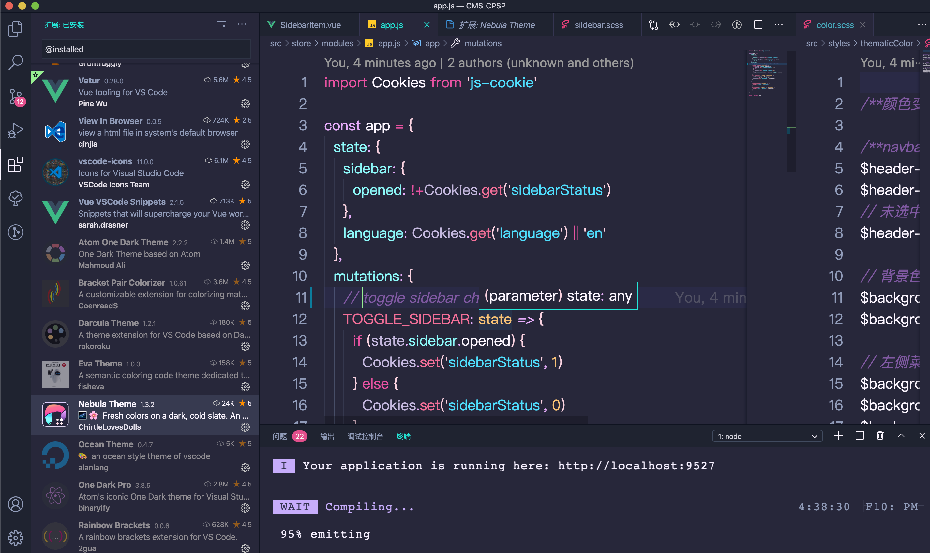Open Source Control with 12 badge
930x553 pixels.
(15, 97)
